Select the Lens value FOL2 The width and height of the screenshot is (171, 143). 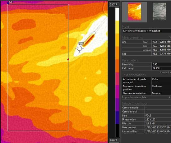148,116
